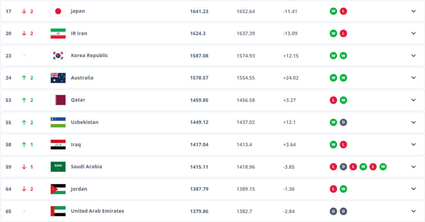Click the IR Iran flag icon

(58, 34)
